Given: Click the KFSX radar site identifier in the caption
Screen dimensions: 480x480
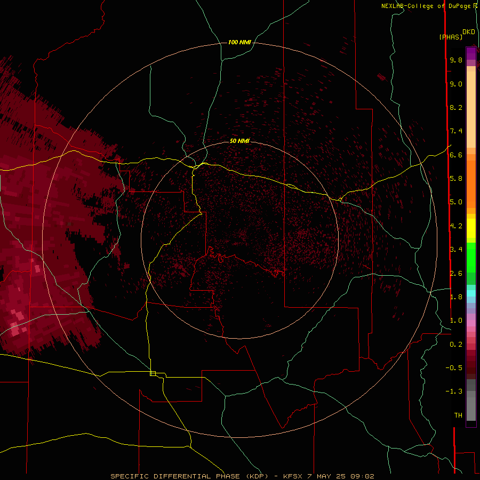Looking at the screenshot, I should click(x=292, y=476).
